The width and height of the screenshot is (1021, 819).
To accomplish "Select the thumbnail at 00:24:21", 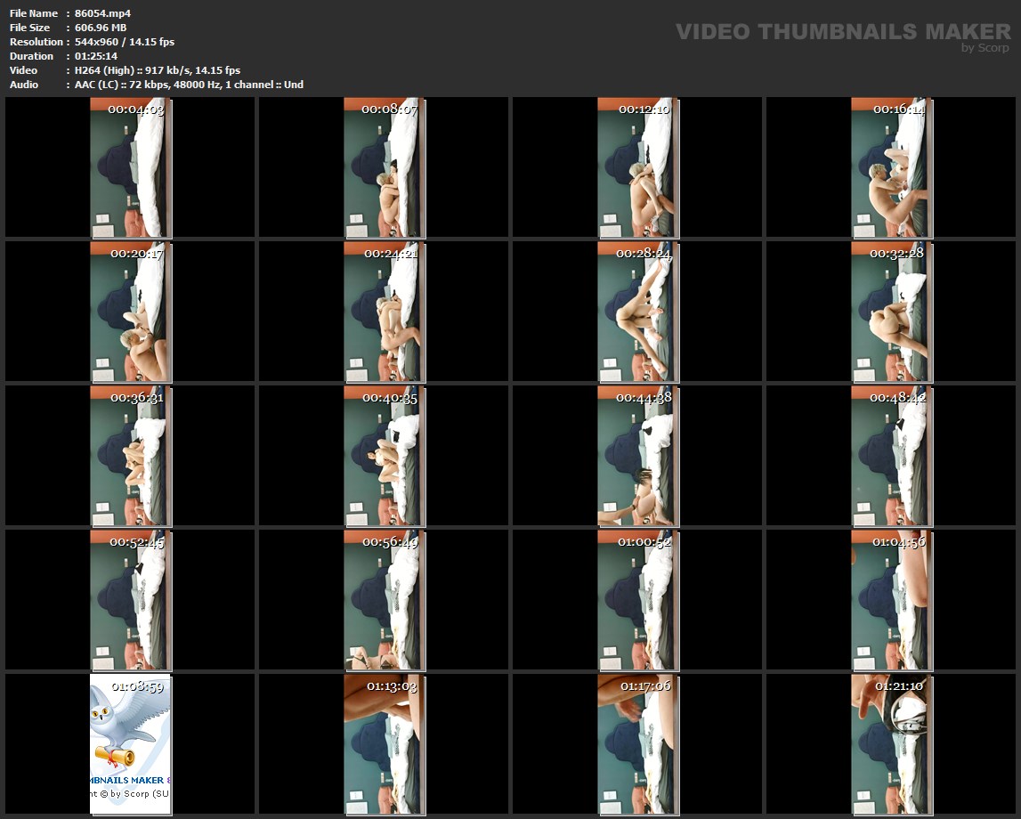I will (x=384, y=312).
